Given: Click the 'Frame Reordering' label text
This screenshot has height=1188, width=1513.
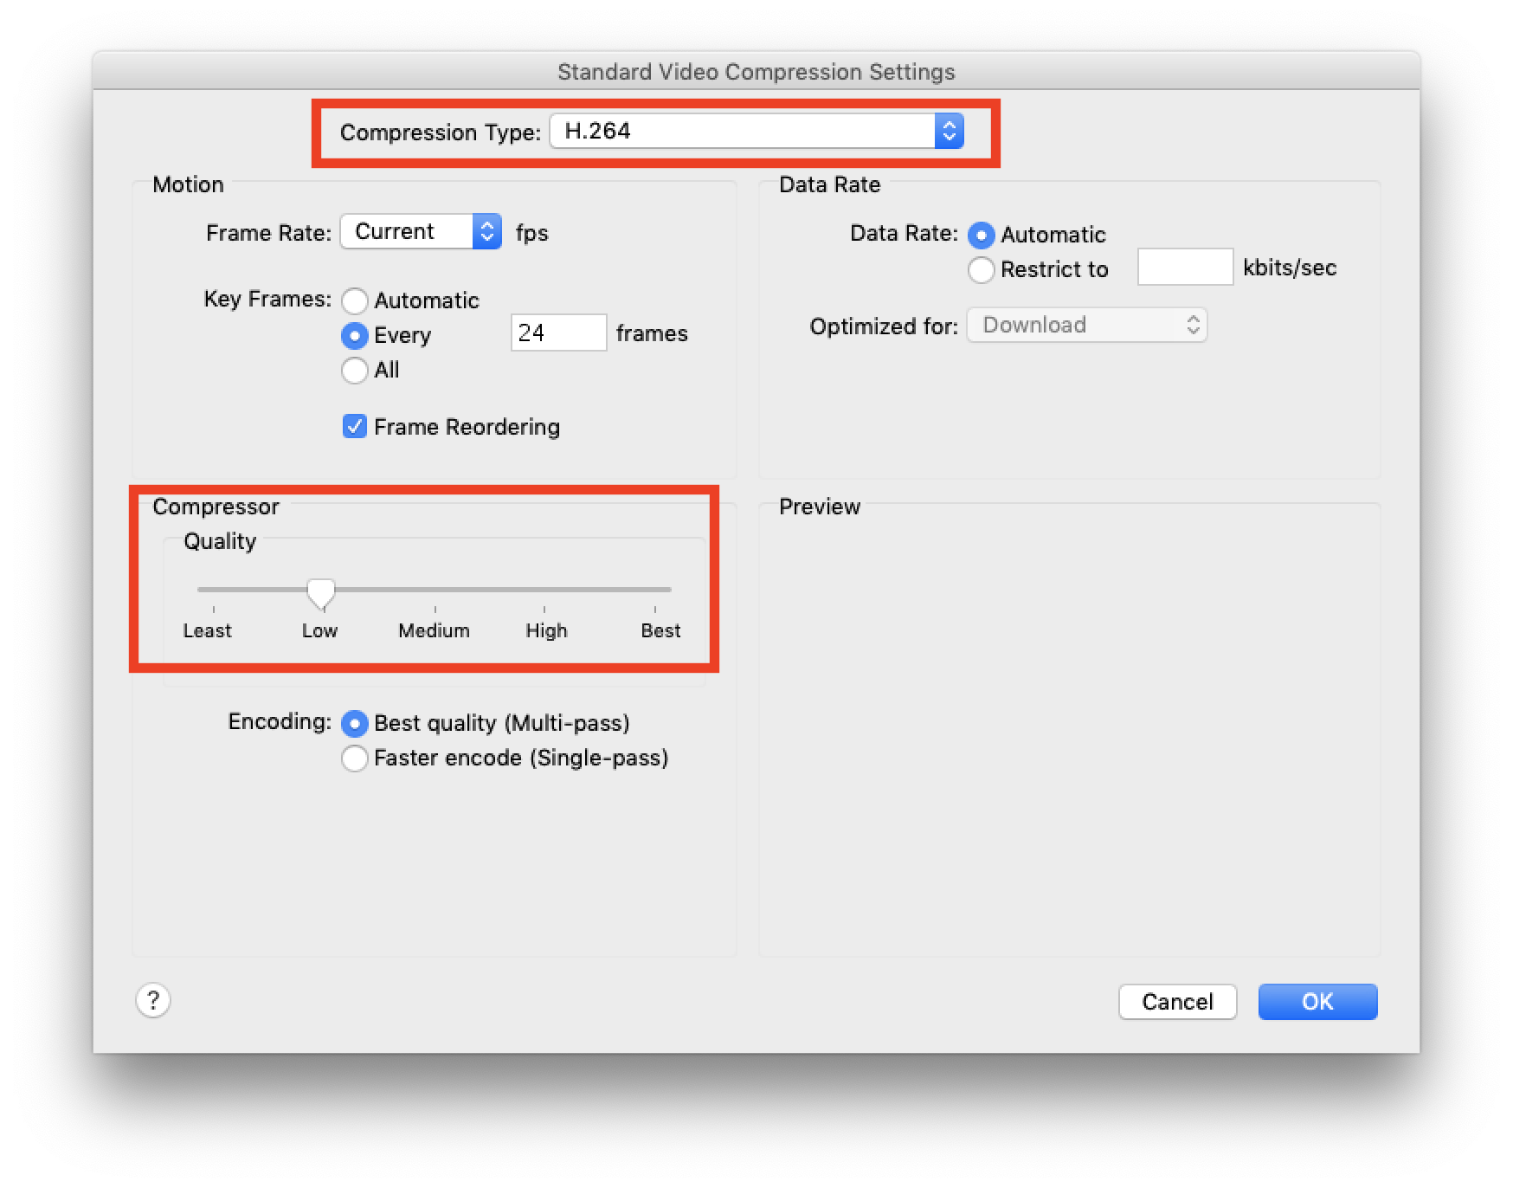Looking at the screenshot, I should click(467, 427).
